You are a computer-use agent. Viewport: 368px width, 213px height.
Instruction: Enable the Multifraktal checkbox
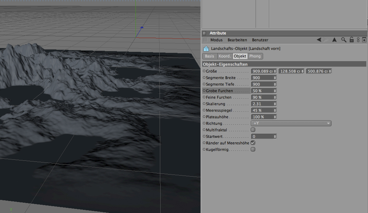253,130
